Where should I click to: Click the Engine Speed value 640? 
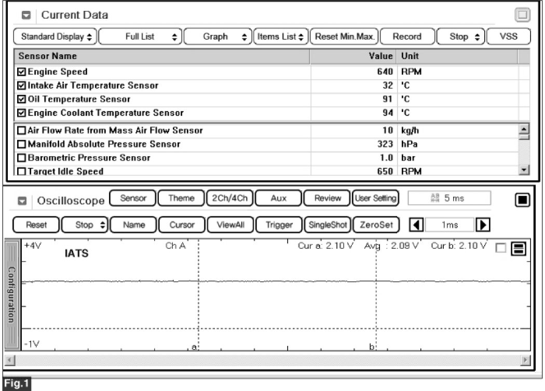(385, 72)
